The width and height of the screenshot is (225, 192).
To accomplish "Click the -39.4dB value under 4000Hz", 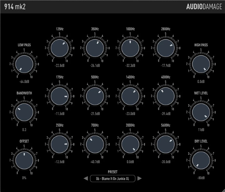I will (166, 114).
